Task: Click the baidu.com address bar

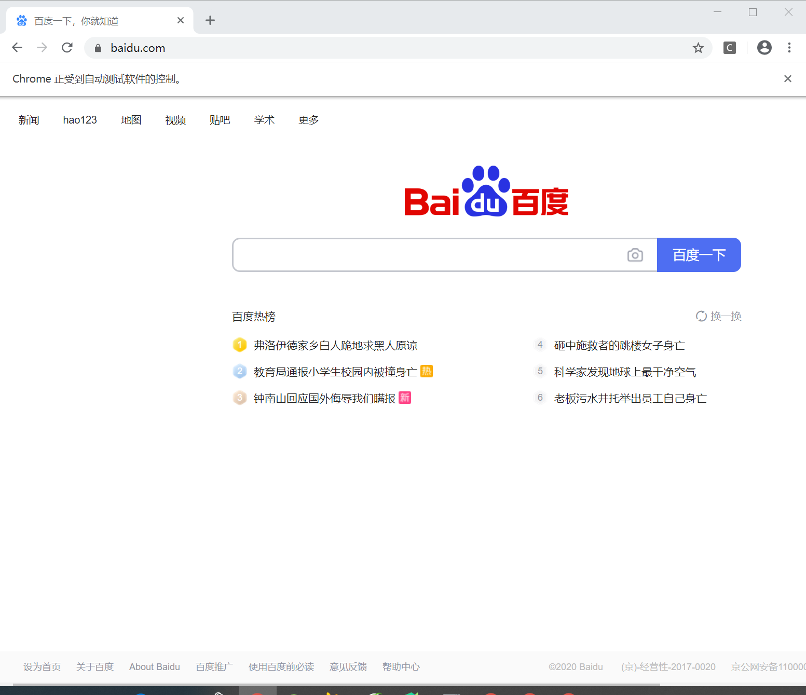Action: click(397, 48)
